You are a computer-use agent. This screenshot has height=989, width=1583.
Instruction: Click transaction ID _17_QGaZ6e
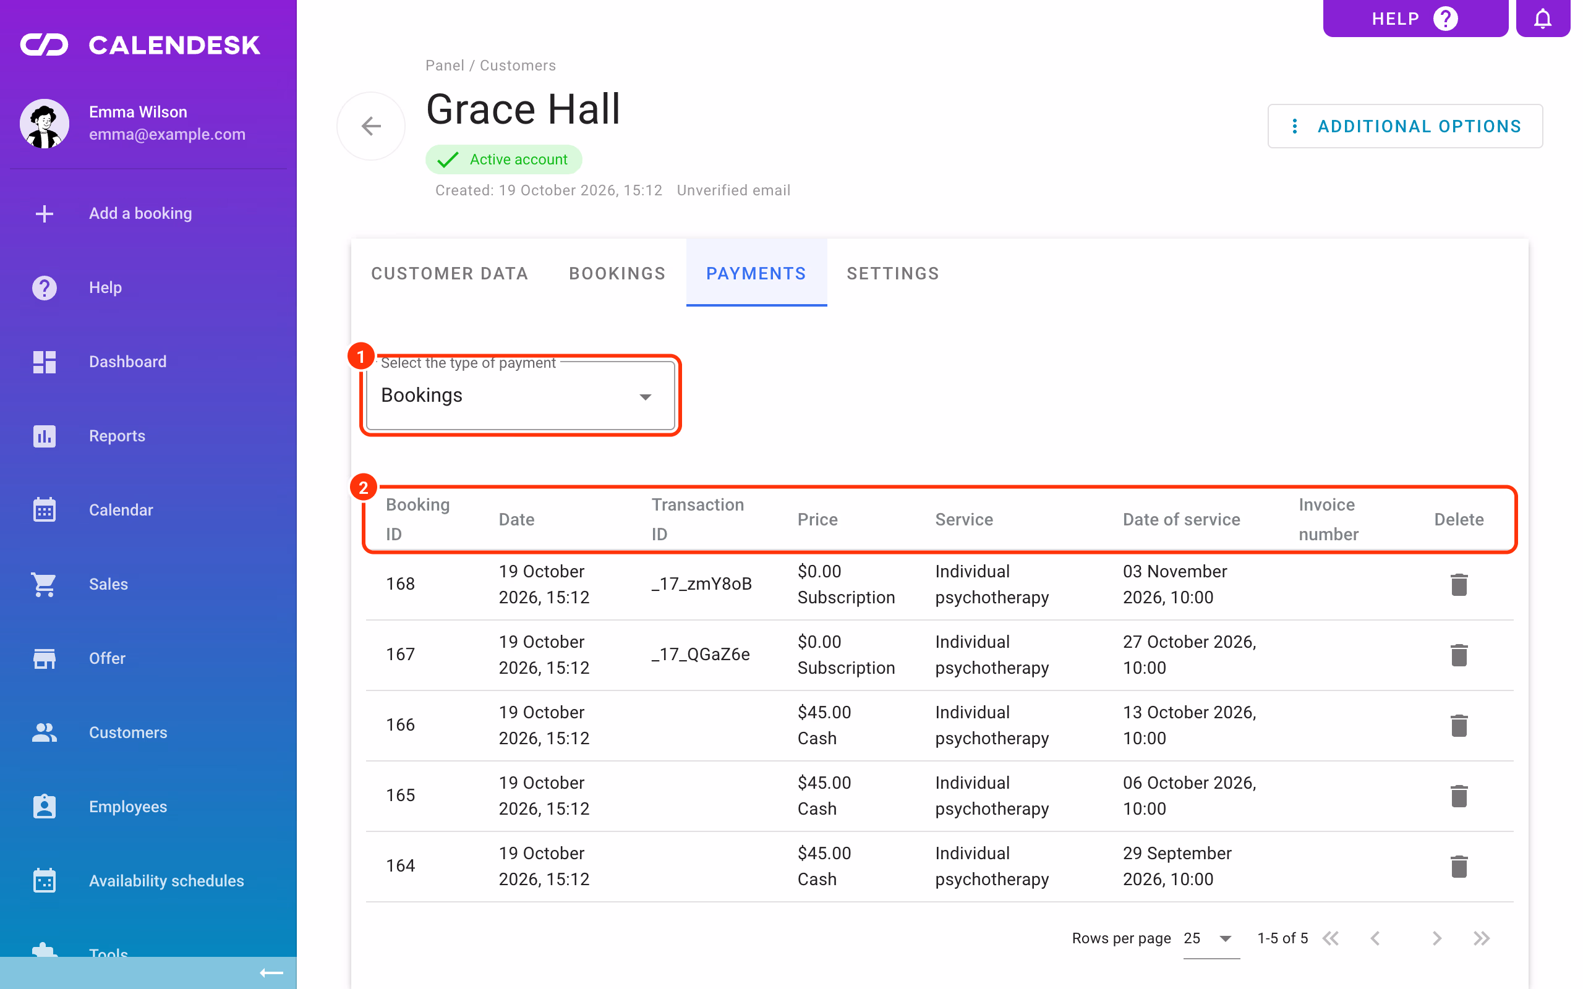(700, 655)
